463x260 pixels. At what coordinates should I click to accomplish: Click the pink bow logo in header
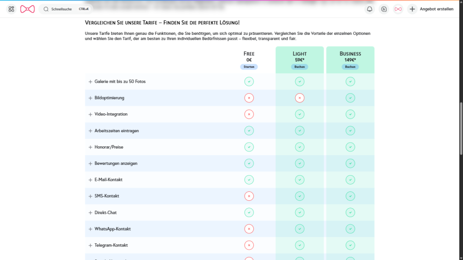point(27,9)
